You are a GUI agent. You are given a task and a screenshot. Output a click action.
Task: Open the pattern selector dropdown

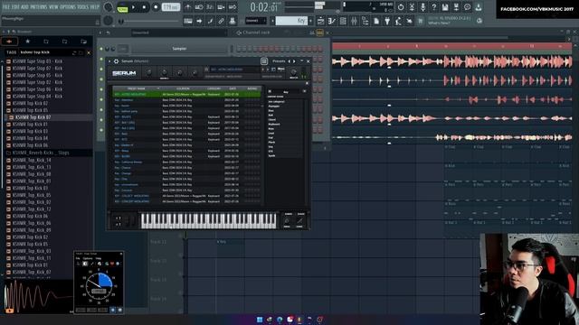coord(255,21)
